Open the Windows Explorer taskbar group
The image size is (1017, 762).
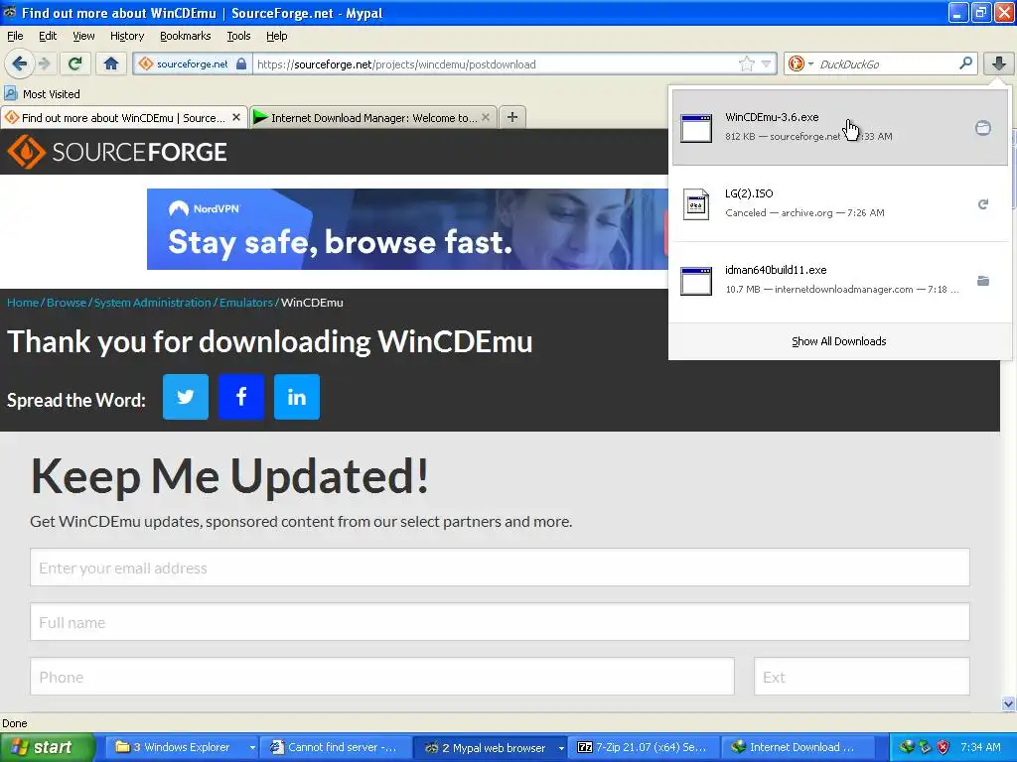click(x=181, y=747)
